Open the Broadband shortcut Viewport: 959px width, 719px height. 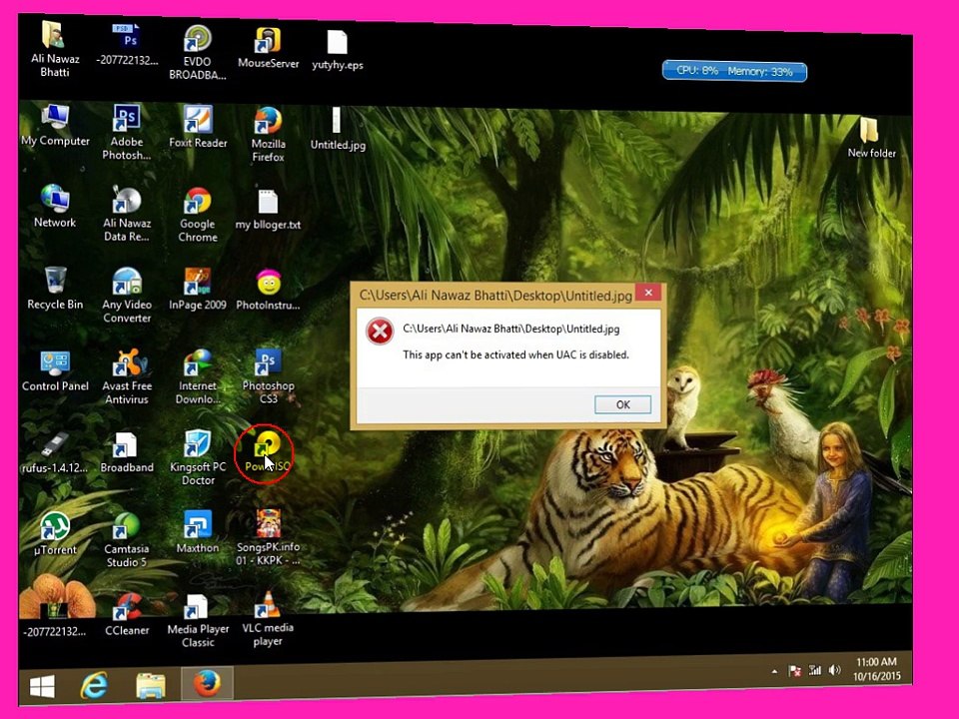pos(127,453)
